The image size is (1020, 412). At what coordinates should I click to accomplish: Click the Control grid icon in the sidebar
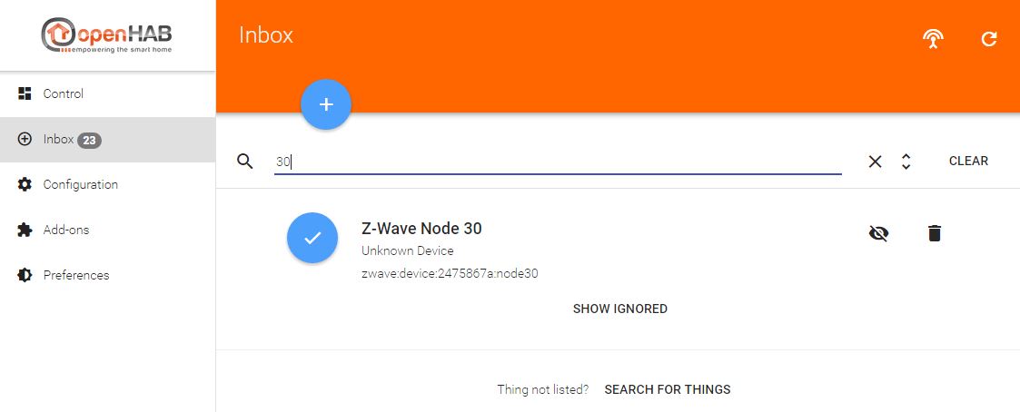(x=25, y=93)
